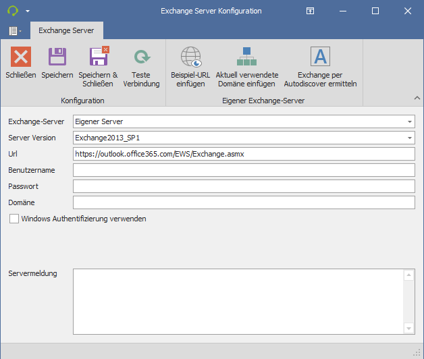Click the green app logo in title bar
Image resolution: width=424 pixels, height=359 pixels.
tap(12, 11)
